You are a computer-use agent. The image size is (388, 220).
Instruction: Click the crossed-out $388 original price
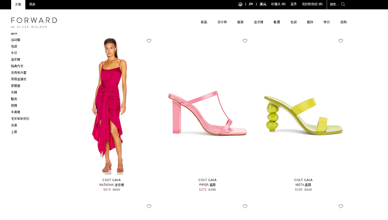pos(212,190)
